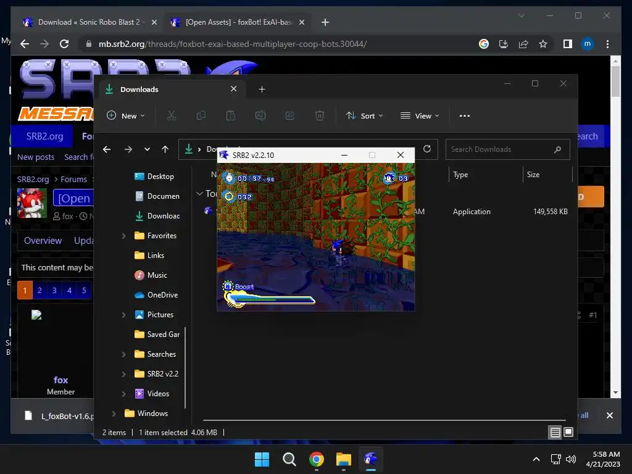Viewport: 632px width, 474px height.
Task: Open Windows Start menu
Action: pyautogui.click(x=262, y=459)
